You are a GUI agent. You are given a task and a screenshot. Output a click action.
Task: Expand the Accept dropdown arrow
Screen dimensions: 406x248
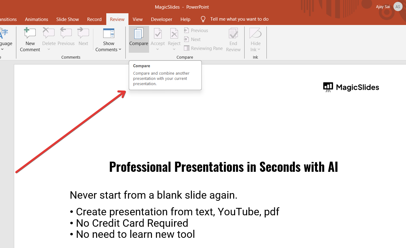coord(158,49)
